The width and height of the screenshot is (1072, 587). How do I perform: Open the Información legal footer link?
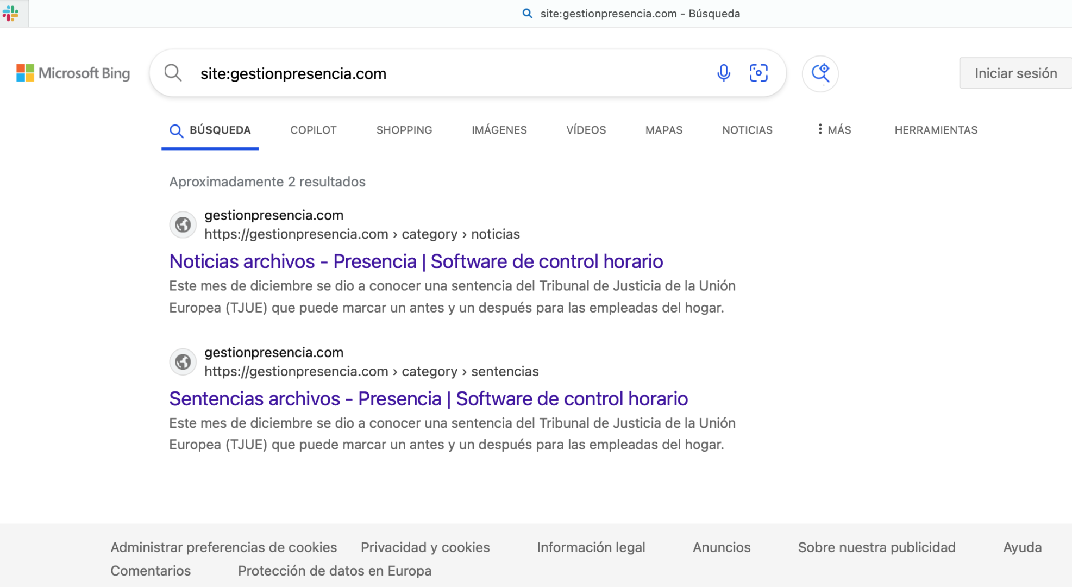(x=591, y=547)
